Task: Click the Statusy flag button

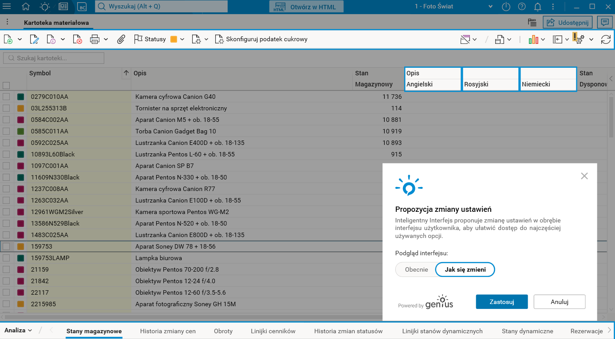Action: point(150,39)
